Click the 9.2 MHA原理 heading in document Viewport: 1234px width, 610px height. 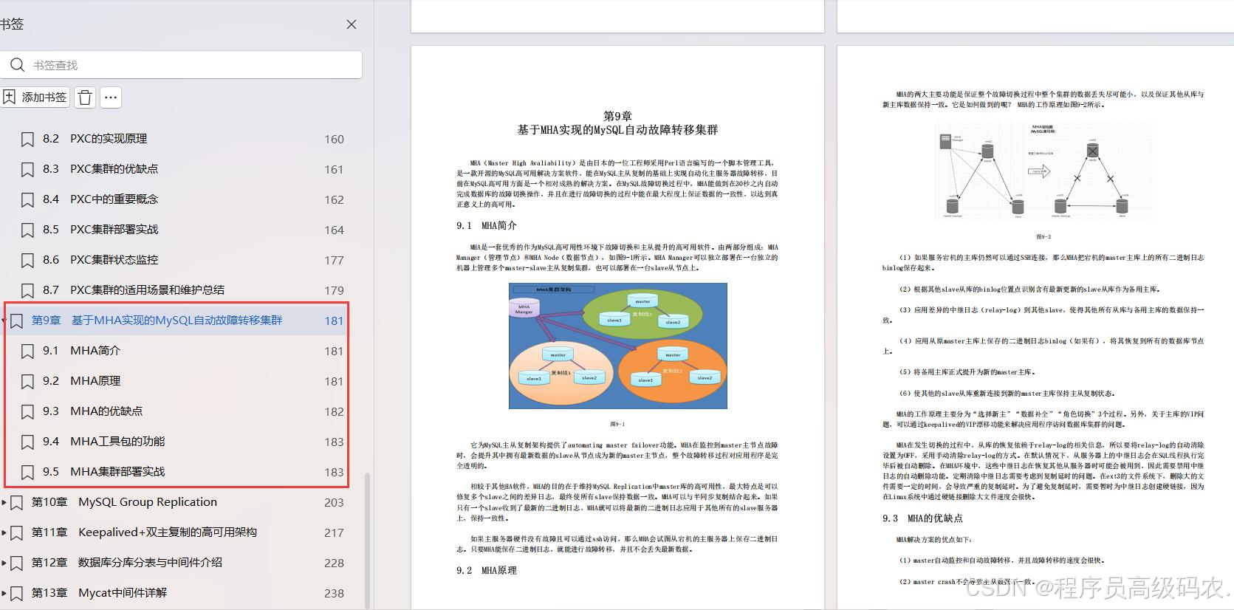487,571
